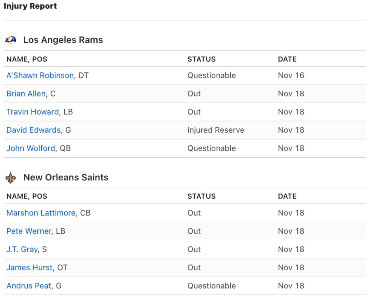Click Out status in Travin Howard row
The height and width of the screenshot is (298, 373).
click(194, 112)
